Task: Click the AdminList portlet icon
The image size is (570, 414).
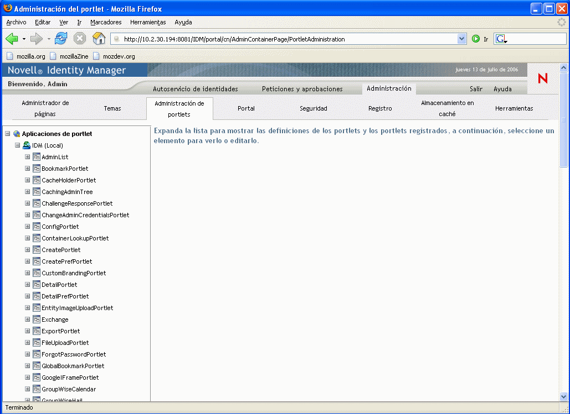Action: 37,157
